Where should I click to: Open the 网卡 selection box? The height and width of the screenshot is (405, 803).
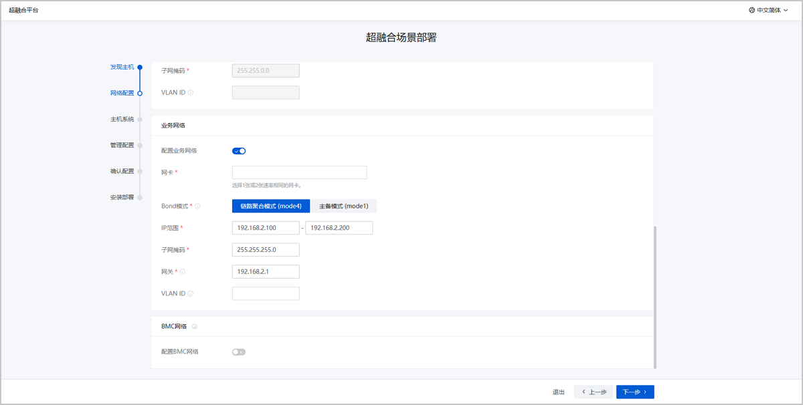pyautogui.click(x=299, y=172)
